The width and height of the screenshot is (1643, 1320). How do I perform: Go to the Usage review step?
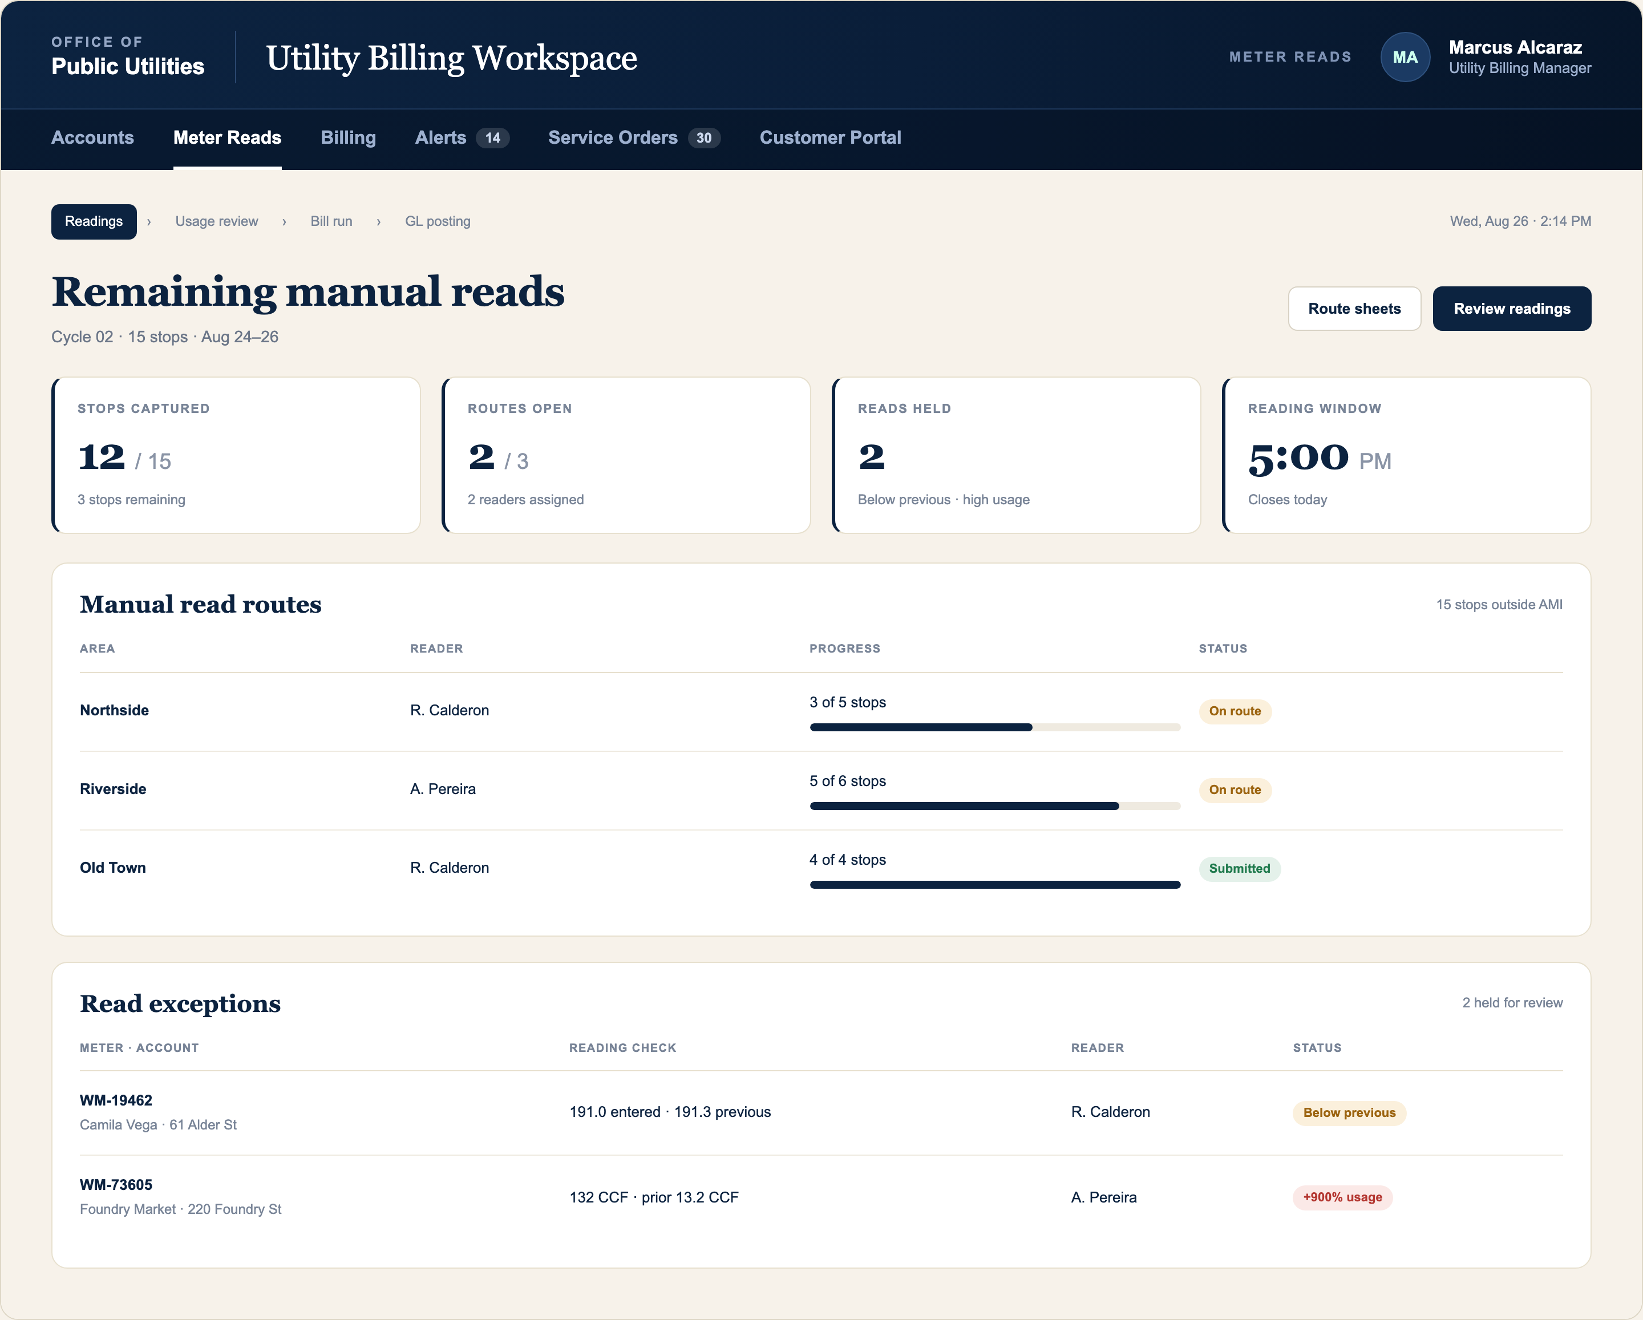point(216,221)
